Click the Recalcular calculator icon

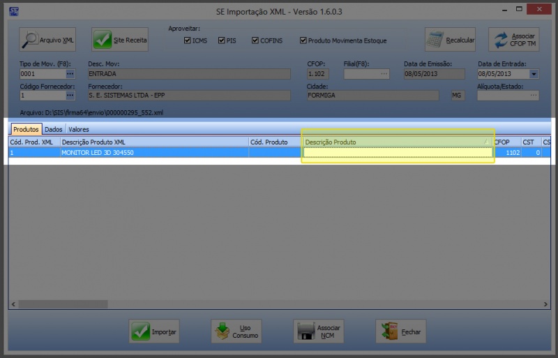coord(437,40)
